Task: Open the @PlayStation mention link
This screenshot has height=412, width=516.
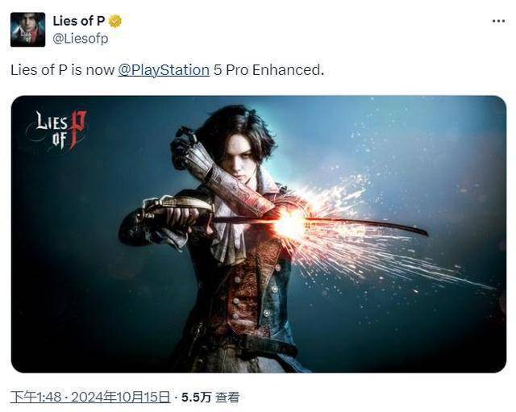Action: (x=164, y=70)
